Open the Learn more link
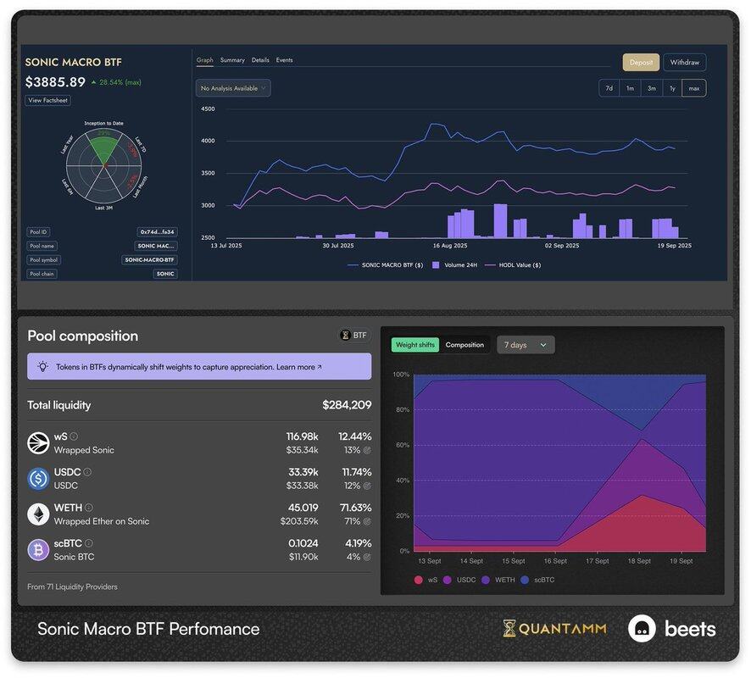Viewport: 751px width, 678px height. pyautogui.click(x=299, y=367)
